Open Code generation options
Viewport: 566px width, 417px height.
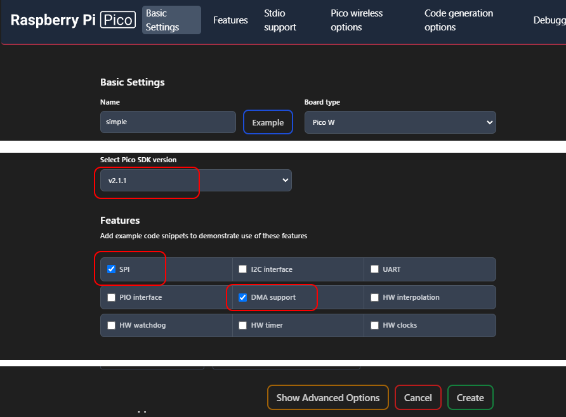(458, 20)
